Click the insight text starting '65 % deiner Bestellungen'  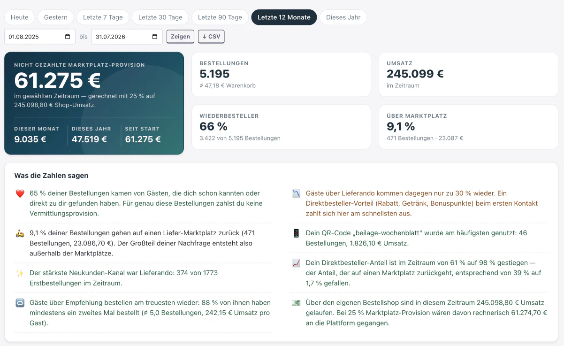tap(146, 203)
